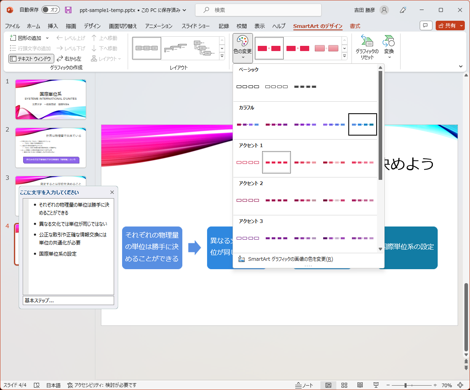Close the text pane with X button
Image resolution: width=470 pixels, height=390 pixels.
click(112, 192)
